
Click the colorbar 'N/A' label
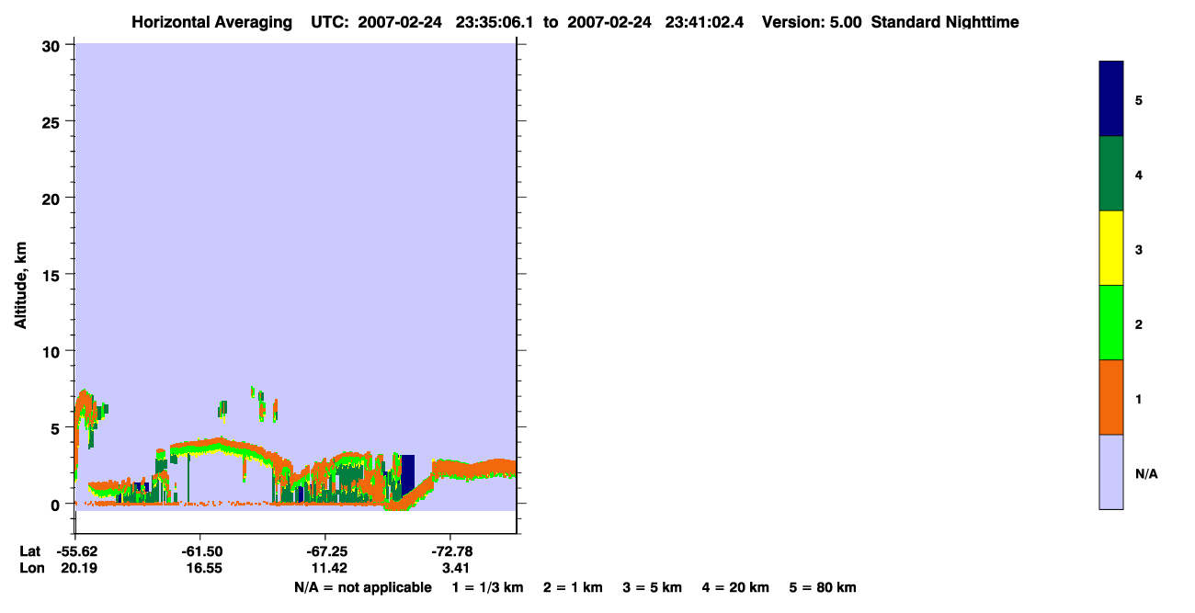(1146, 473)
